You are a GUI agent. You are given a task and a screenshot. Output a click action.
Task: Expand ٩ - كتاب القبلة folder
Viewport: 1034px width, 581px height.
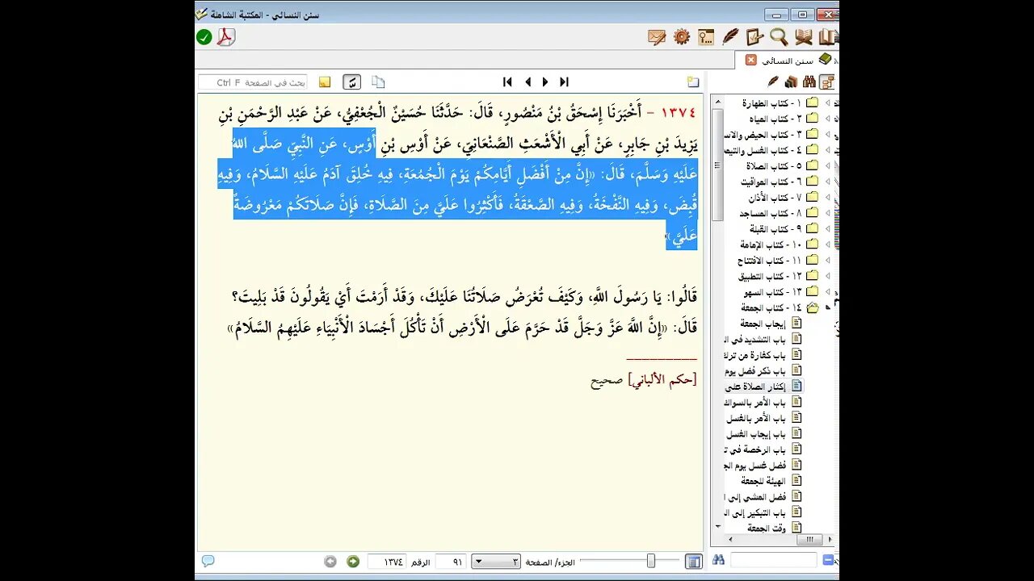click(827, 228)
